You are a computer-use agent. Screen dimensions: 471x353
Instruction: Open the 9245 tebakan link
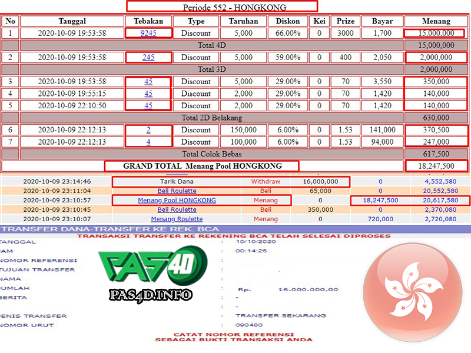pos(148,33)
